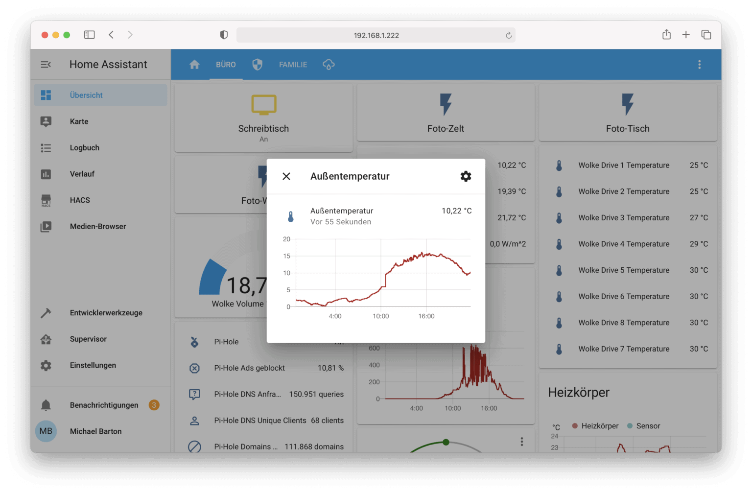
Task: Switch to the BÜRO tab
Action: click(226, 64)
